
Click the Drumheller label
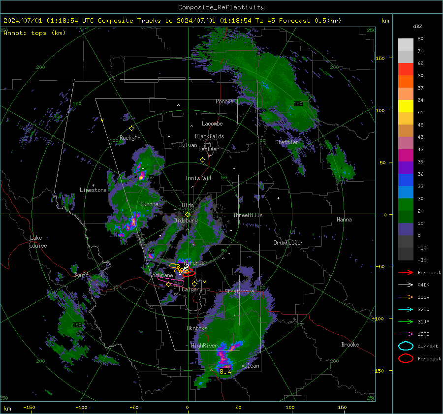[288, 243]
